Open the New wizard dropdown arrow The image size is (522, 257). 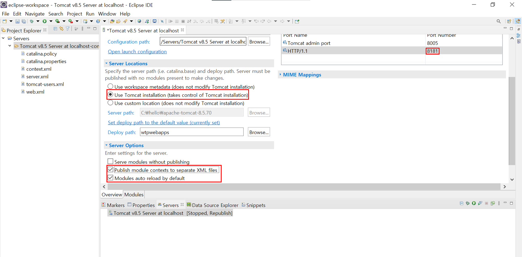[11, 21]
